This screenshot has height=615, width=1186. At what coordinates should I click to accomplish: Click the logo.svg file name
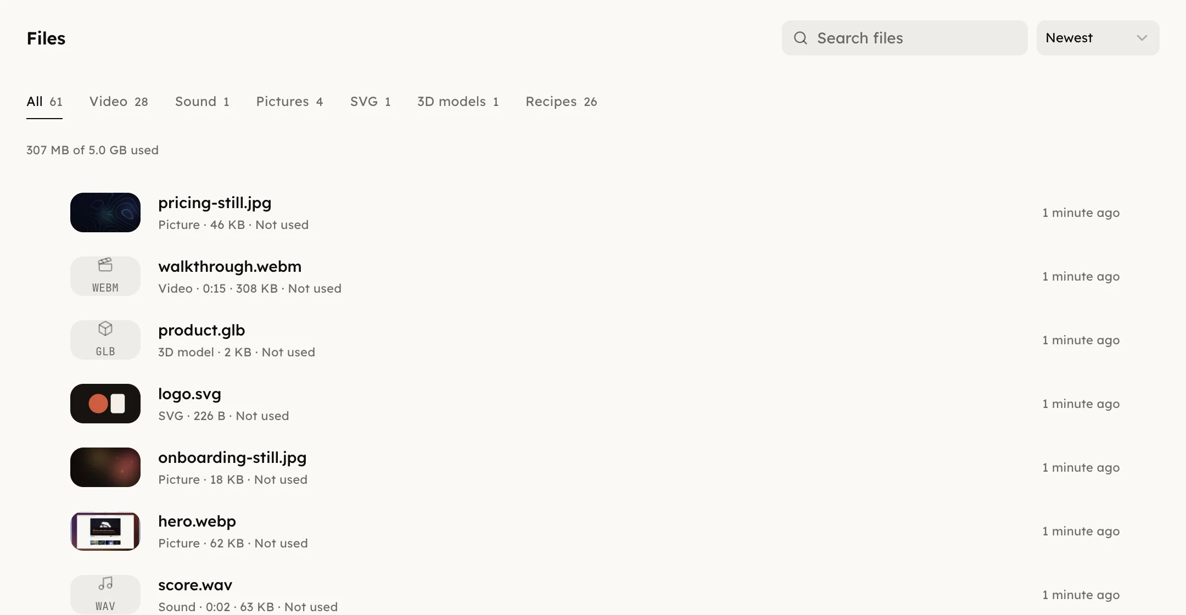pyautogui.click(x=189, y=394)
